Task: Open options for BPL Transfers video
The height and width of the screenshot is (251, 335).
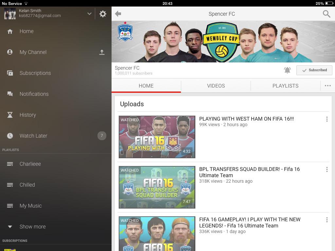Action: coord(327,170)
